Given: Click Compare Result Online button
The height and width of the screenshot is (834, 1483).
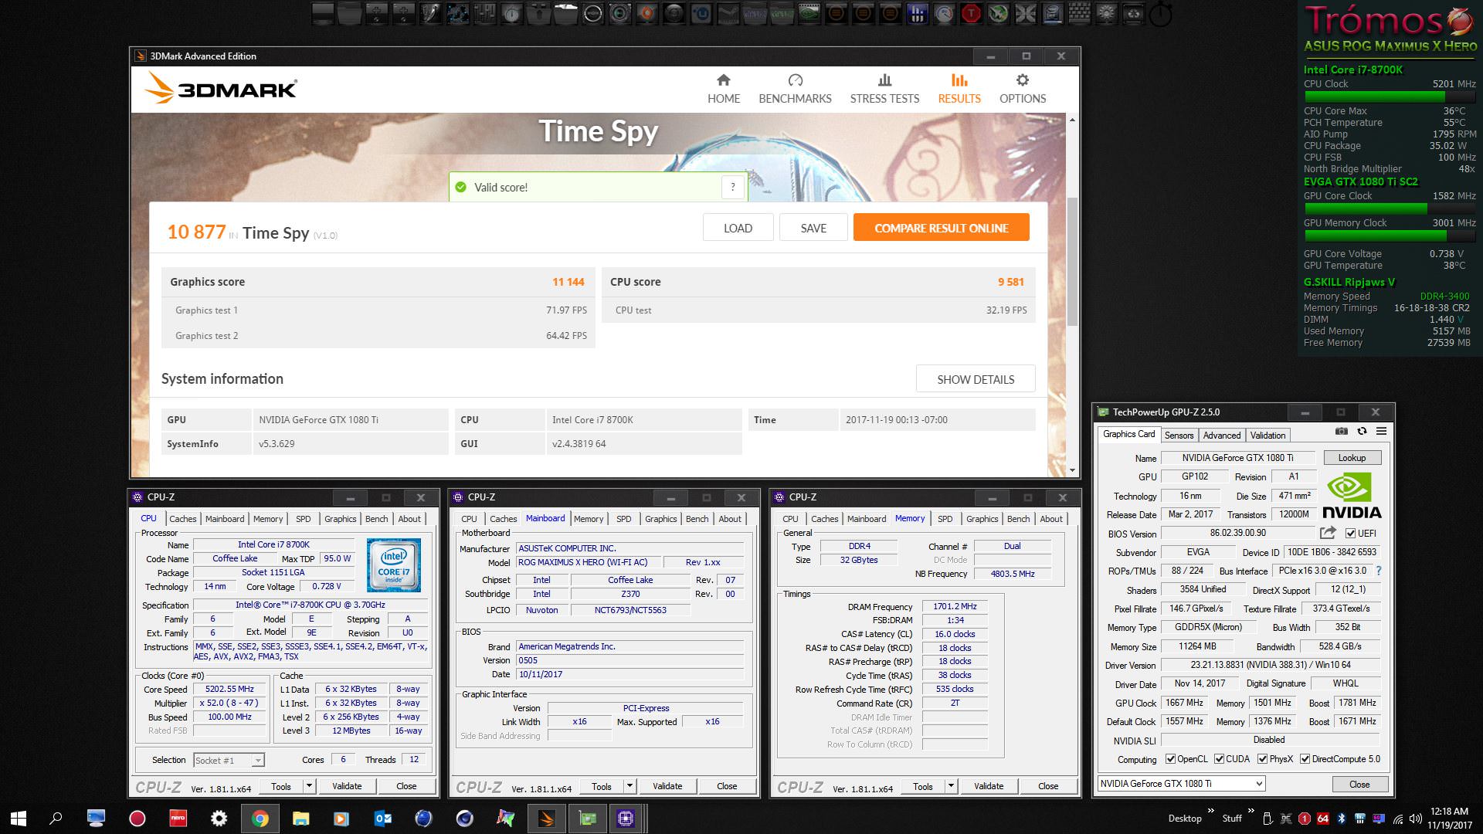Looking at the screenshot, I should [941, 228].
